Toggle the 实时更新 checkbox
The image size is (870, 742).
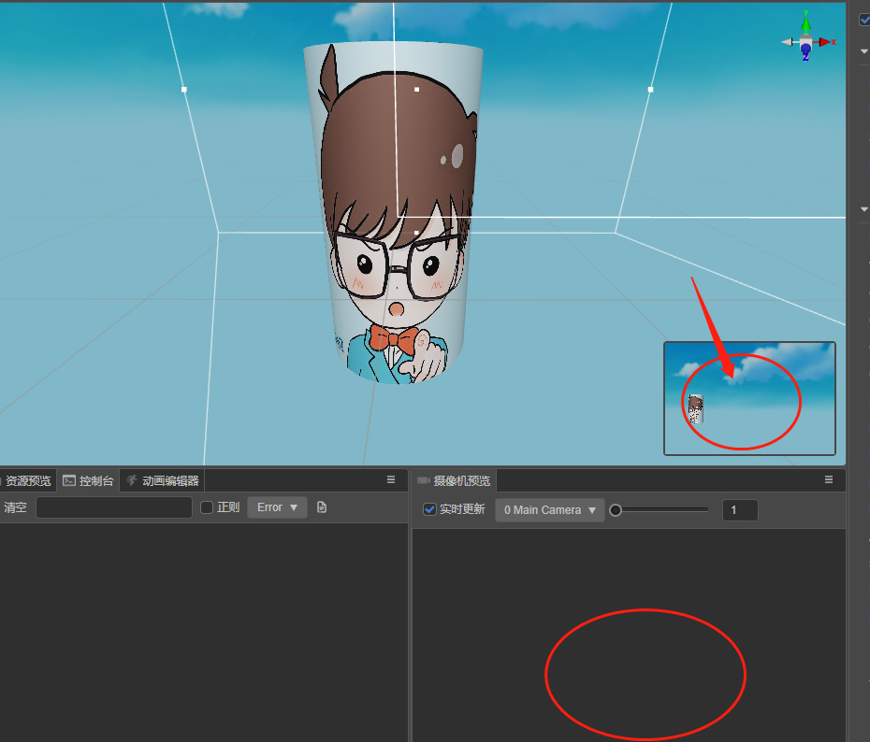pyautogui.click(x=429, y=509)
